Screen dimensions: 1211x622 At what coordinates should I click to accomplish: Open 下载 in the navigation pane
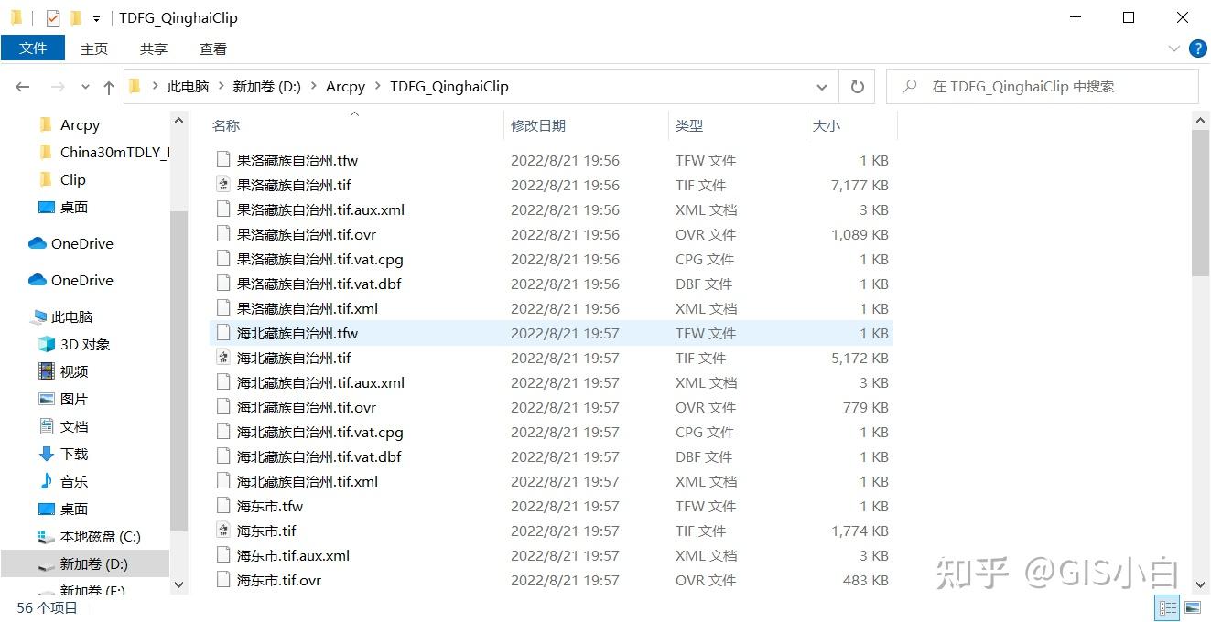pyautogui.click(x=74, y=455)
